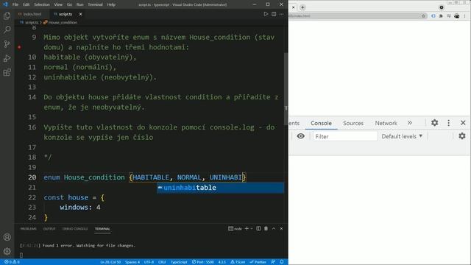Open the Source Control view
The height and width of the screenshot is (265, 471).
tap(7, 44)
